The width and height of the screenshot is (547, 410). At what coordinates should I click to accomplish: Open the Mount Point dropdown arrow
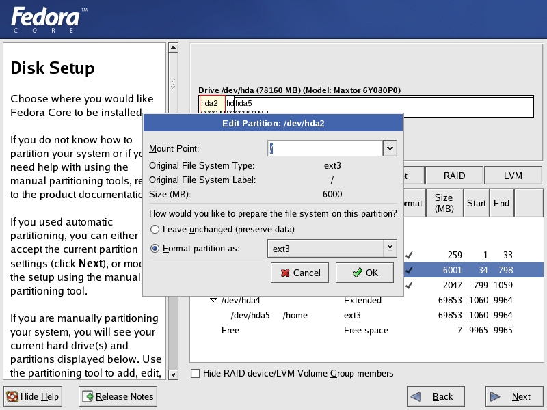pos(390,148)
